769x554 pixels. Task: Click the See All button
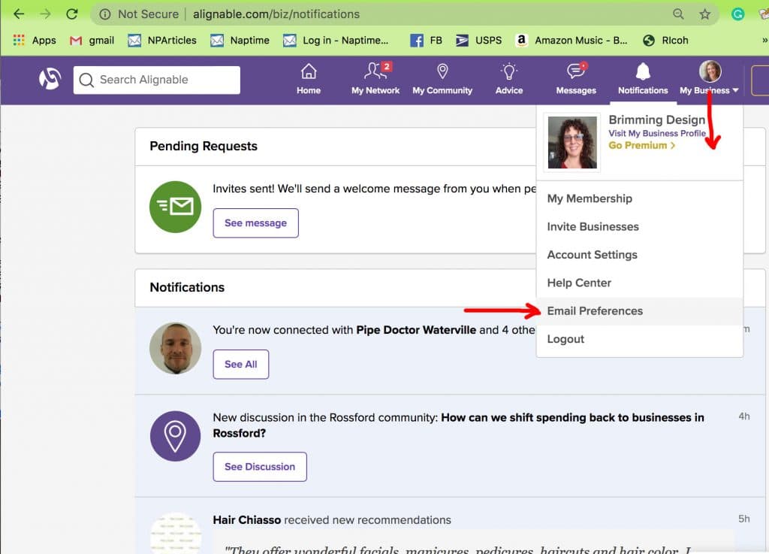(x=241, y=365)
